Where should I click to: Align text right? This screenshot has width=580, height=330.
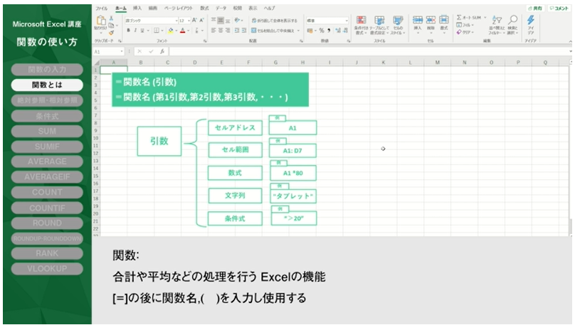(x=228, y=31)
